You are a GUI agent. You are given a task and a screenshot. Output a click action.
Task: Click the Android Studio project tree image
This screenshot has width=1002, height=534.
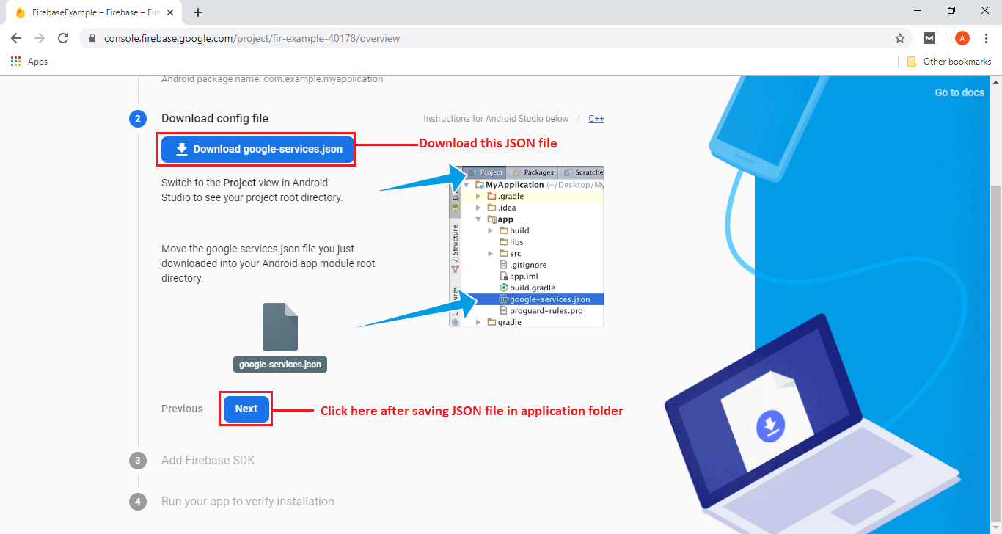point(527,246)
